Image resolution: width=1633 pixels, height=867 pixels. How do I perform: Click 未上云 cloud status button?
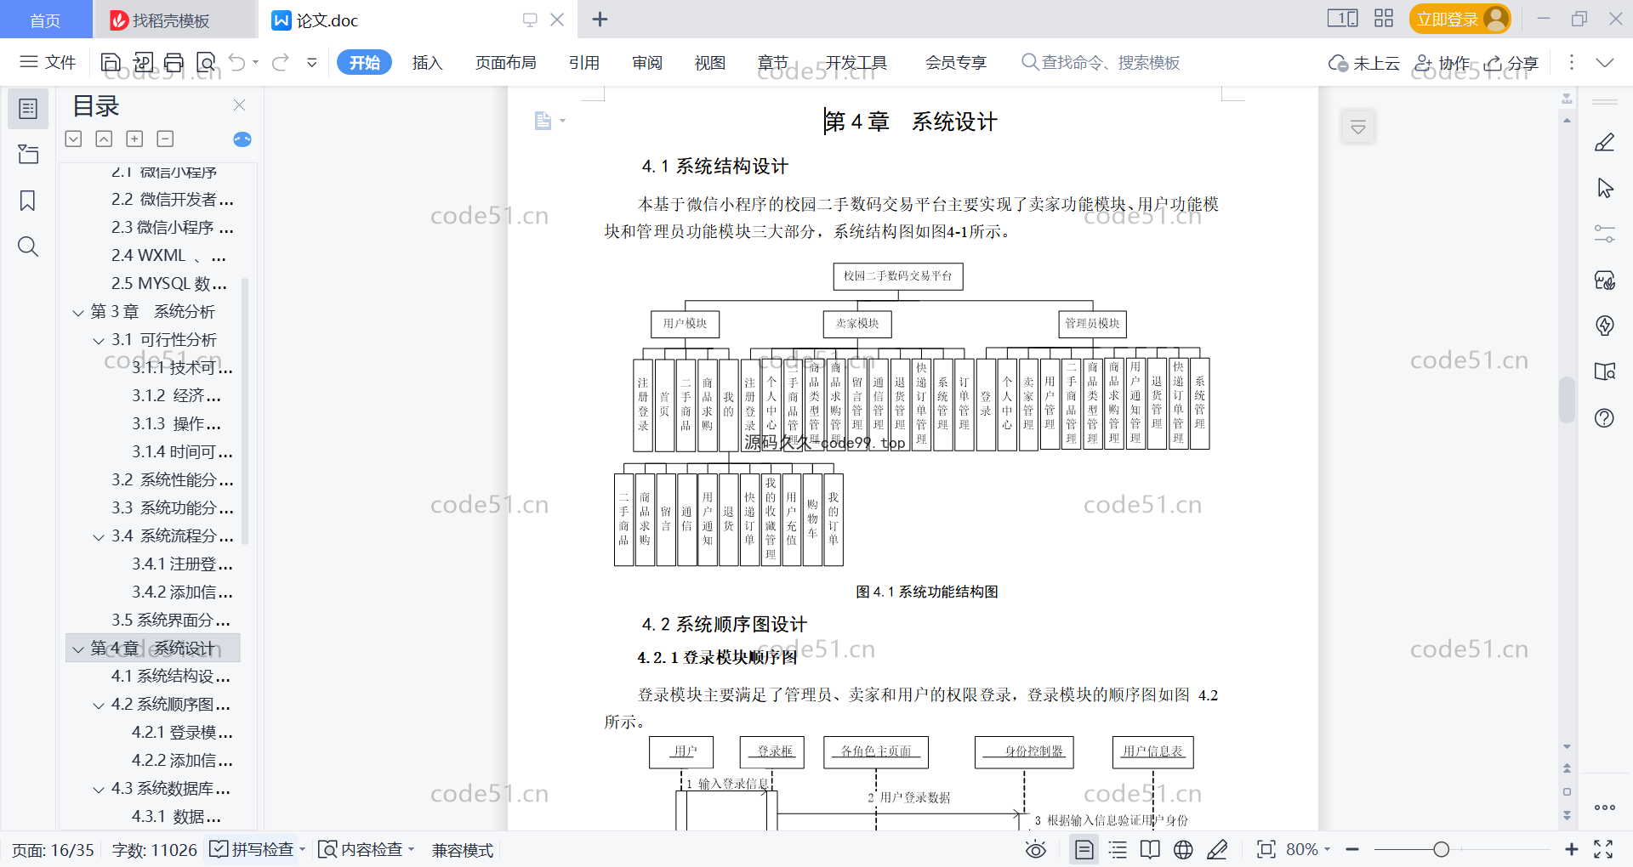pyautogui.click(x=1364, y=63)
